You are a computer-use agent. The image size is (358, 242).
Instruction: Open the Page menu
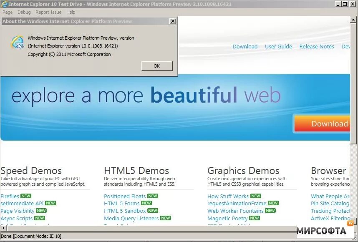click(x=8, y=12)
